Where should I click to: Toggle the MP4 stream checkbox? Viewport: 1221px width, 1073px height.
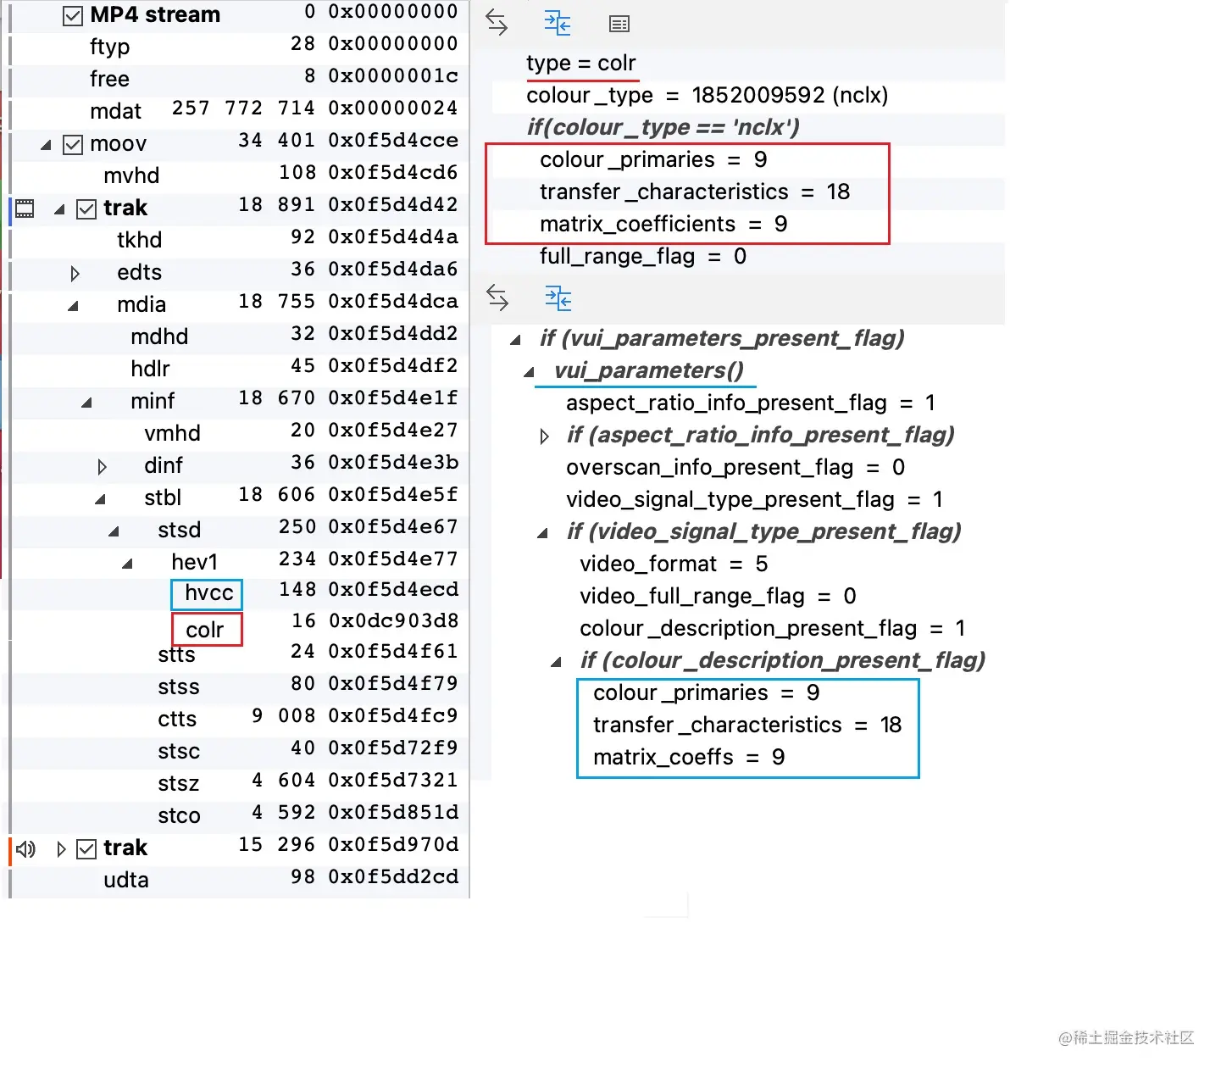click(74, 16)
